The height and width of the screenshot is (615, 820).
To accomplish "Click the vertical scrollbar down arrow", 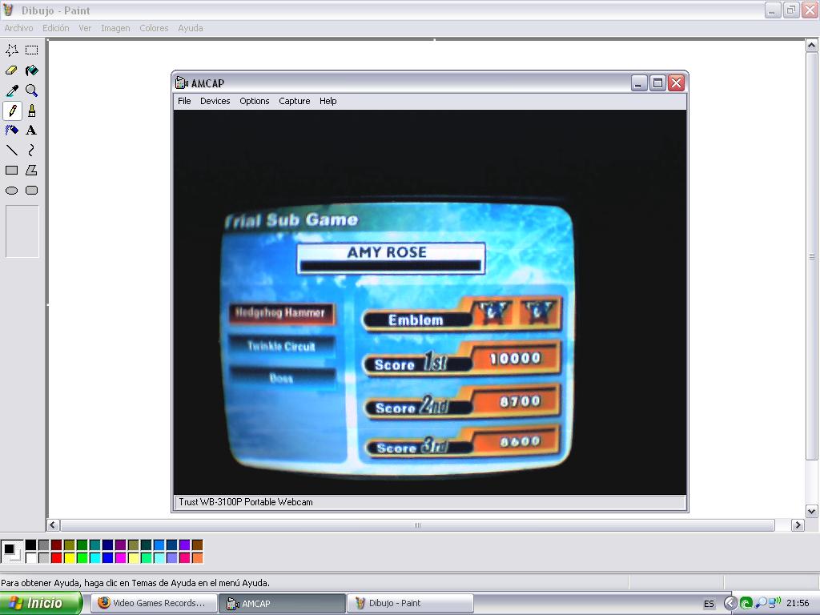I will 811,511.
